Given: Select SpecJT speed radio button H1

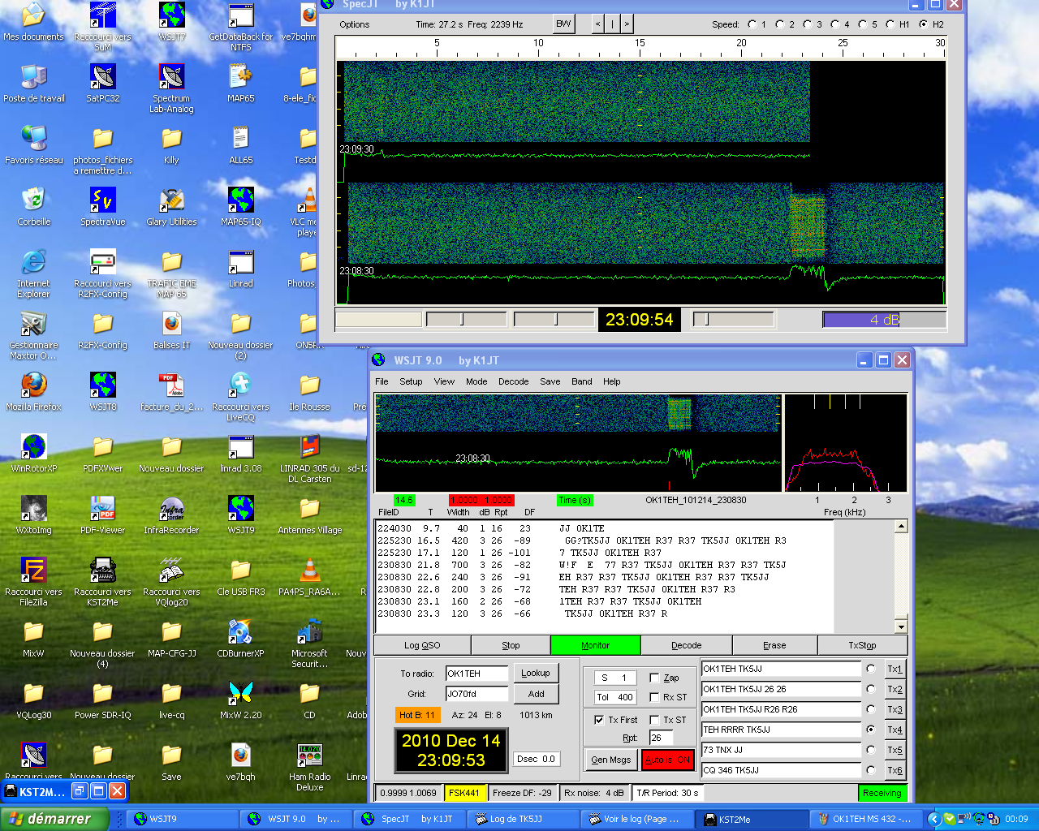Looking at the screenshot, I should pyautogui.click(x=890, y=24).
